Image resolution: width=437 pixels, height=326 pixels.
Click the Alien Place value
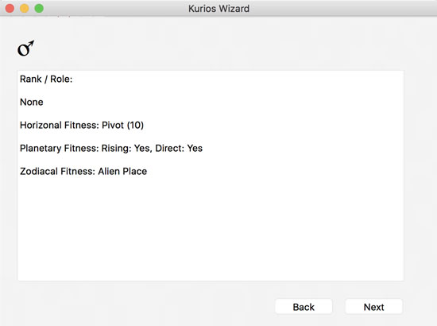coord(122,171)
